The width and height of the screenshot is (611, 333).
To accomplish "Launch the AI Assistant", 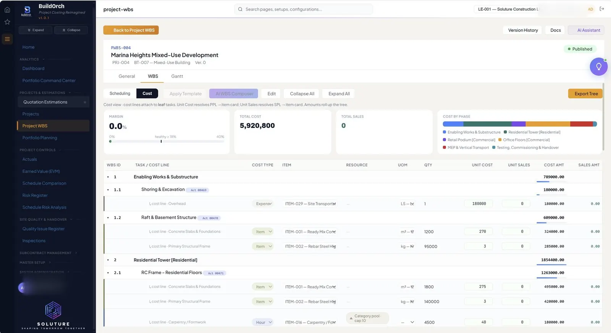I will [x=586, y=30].
